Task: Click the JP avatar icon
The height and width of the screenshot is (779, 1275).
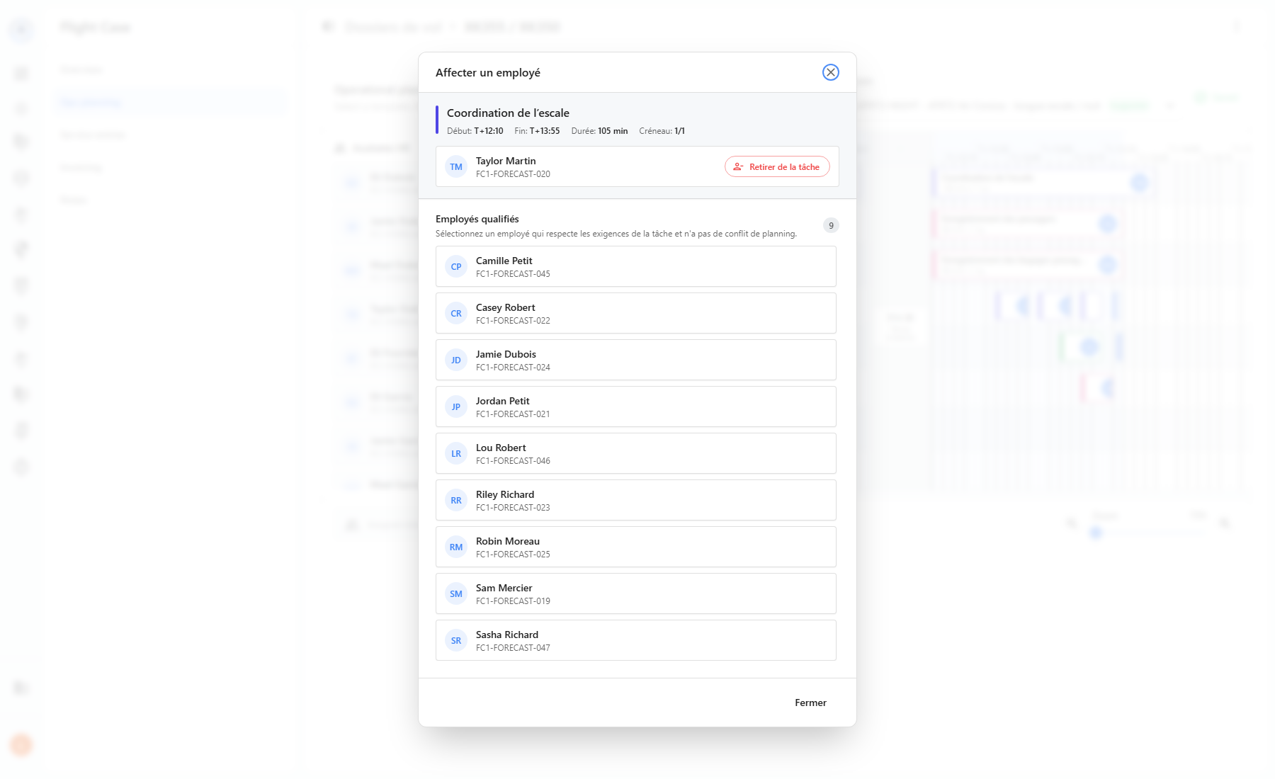Action: tap(456, 407)
